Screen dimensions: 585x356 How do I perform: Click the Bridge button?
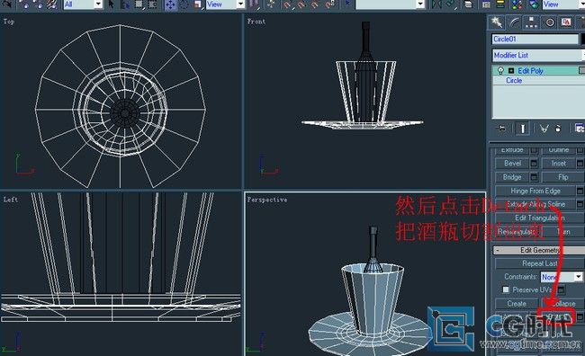(512, 177)
